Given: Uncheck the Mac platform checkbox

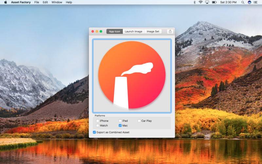Looking at the screenshot, I should click(120, 125).
